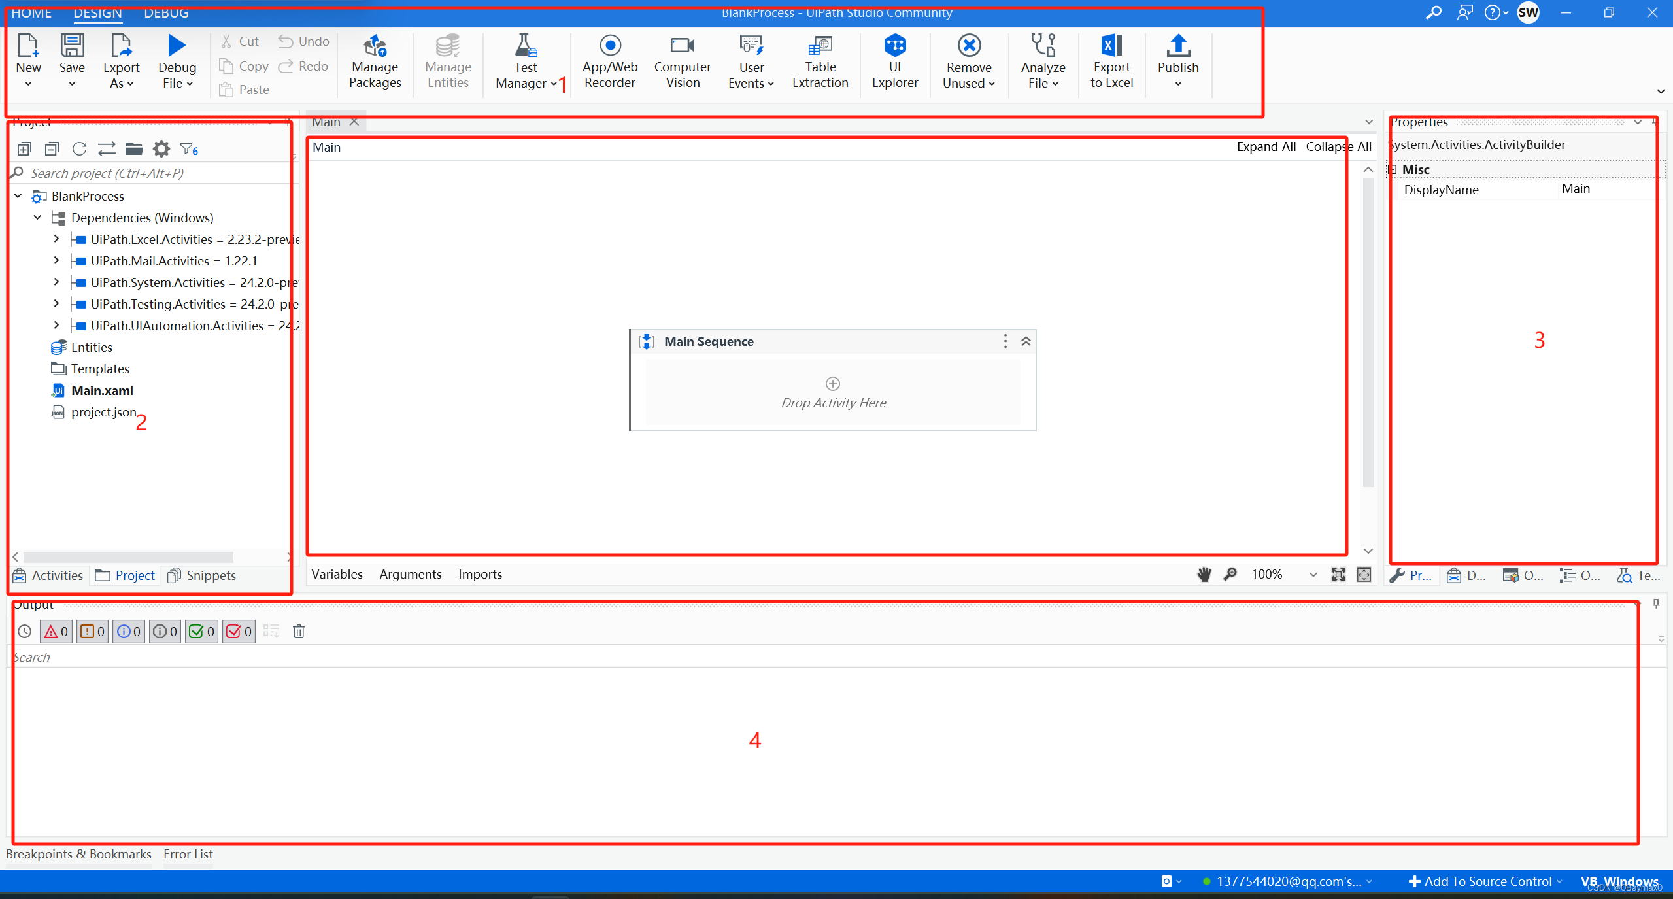1673x899 pixels.
Task: Toggle timestamps in Output panel
Action: pyautogui.click(x=24, y=632)
